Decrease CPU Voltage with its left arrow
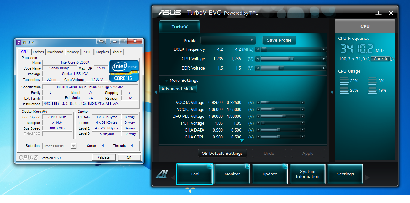 [258, 59]
